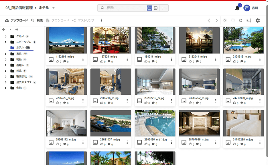
Task: Click the deselect all dashed-square icon
Action: pos(232,21)
